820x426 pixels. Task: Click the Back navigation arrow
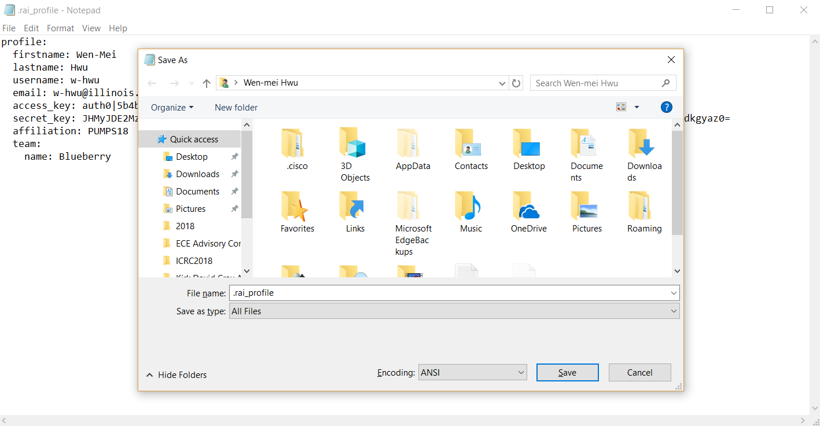coord(152,83)
